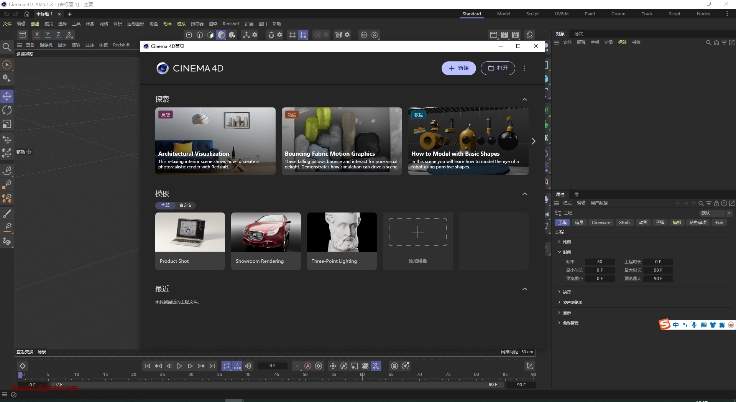The height and width of the screenshot is (402, 736).
Task: Collapse the 最近 section
Action: pyautogui.click(x=525, y=289)
